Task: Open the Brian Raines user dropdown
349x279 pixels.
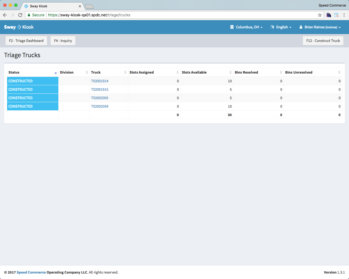Action: (x=320, y=27)
